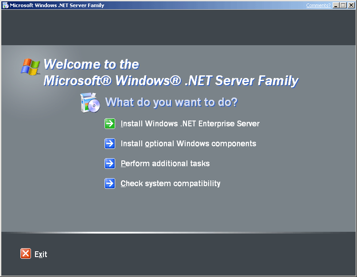
Task: Close the setup window
Action: (x=351, y=5)
